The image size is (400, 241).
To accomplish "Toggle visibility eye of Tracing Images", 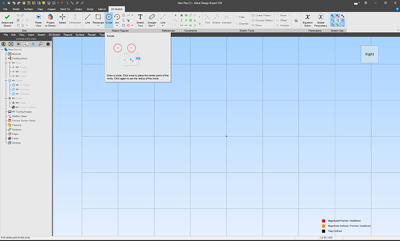I will [x=13, y=112].
